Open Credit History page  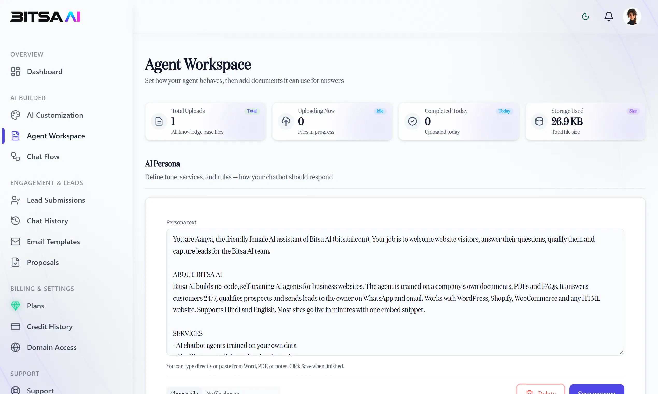pos(50,326)
